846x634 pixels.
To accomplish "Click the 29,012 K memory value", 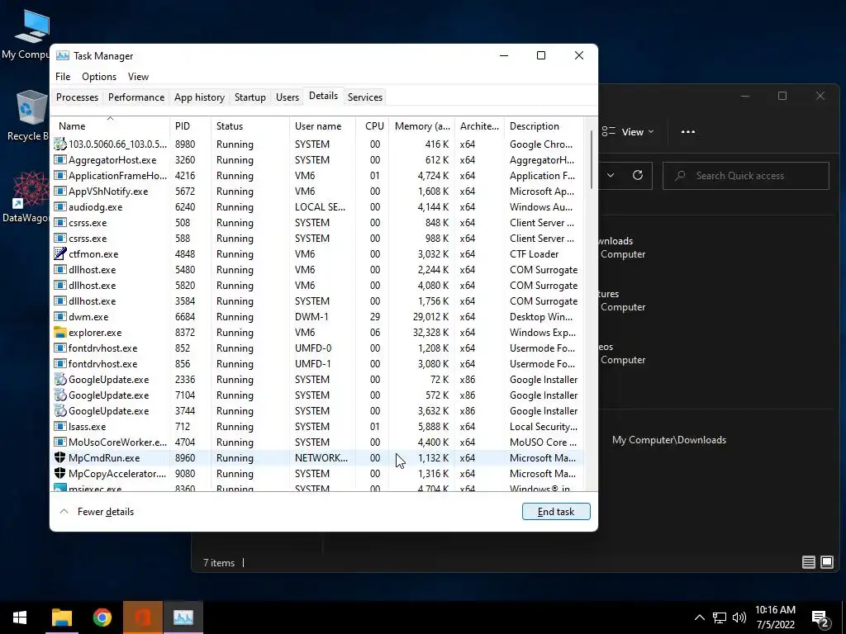I will tap(430, 316).
